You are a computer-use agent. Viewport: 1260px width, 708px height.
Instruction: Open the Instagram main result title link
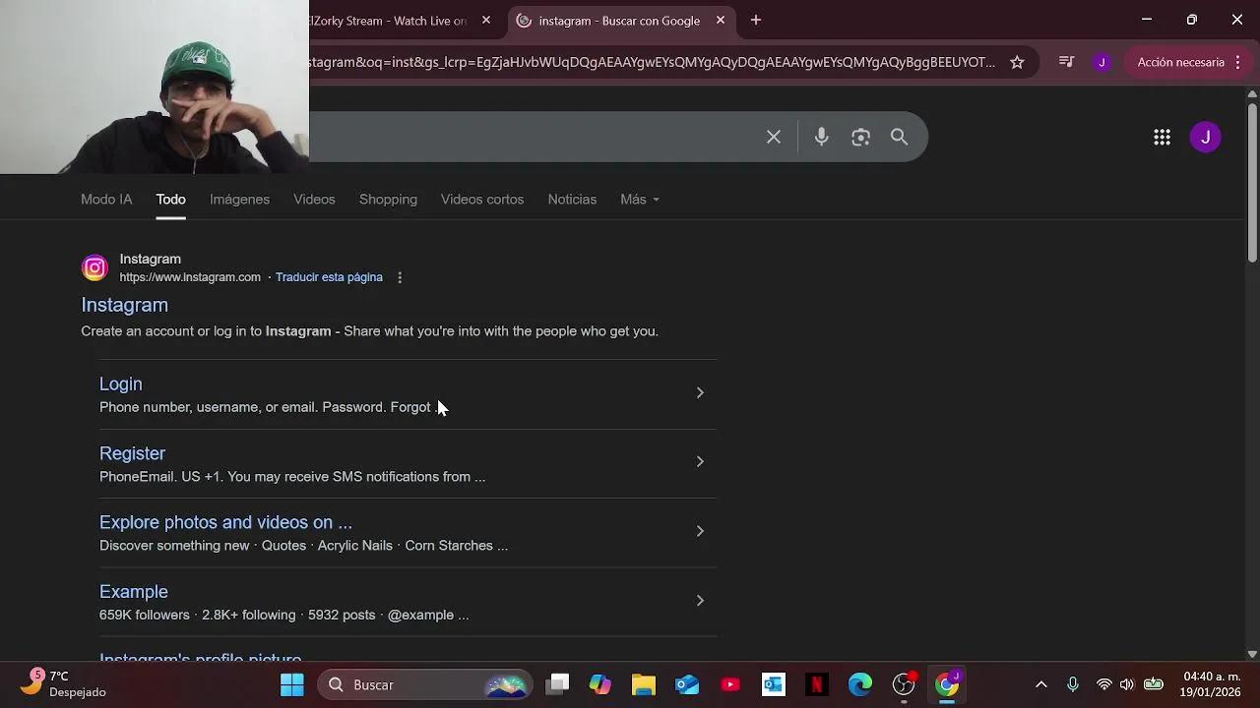click(x=124, y=305)
